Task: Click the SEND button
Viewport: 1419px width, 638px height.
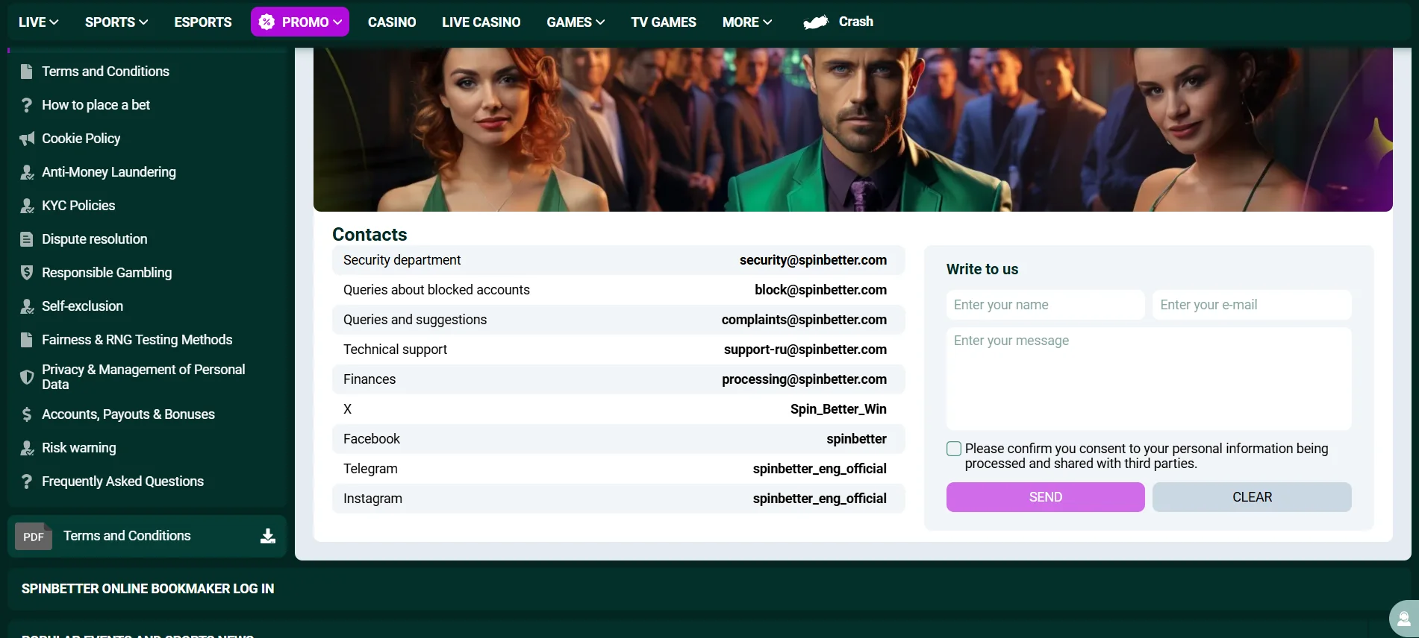Action: coord(1046,497)
